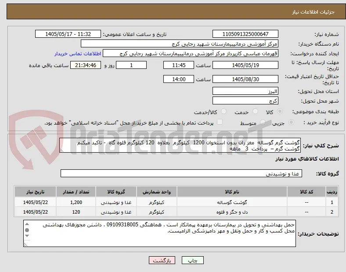The width and height of the screenshot is (346, 272).
Task: Click the تعداد / مقدار column header
Action: click(76, 192)
